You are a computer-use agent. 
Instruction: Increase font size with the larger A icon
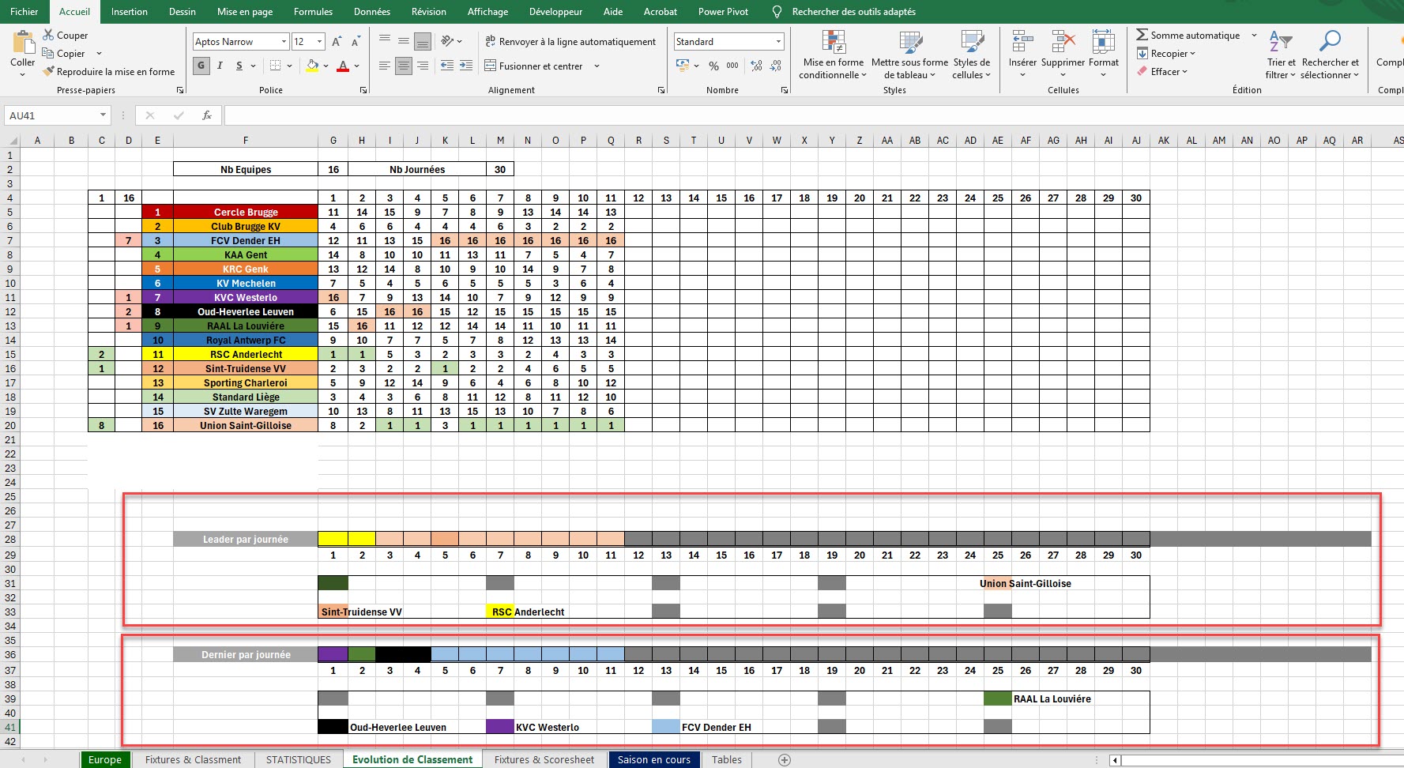pos(337,42)
